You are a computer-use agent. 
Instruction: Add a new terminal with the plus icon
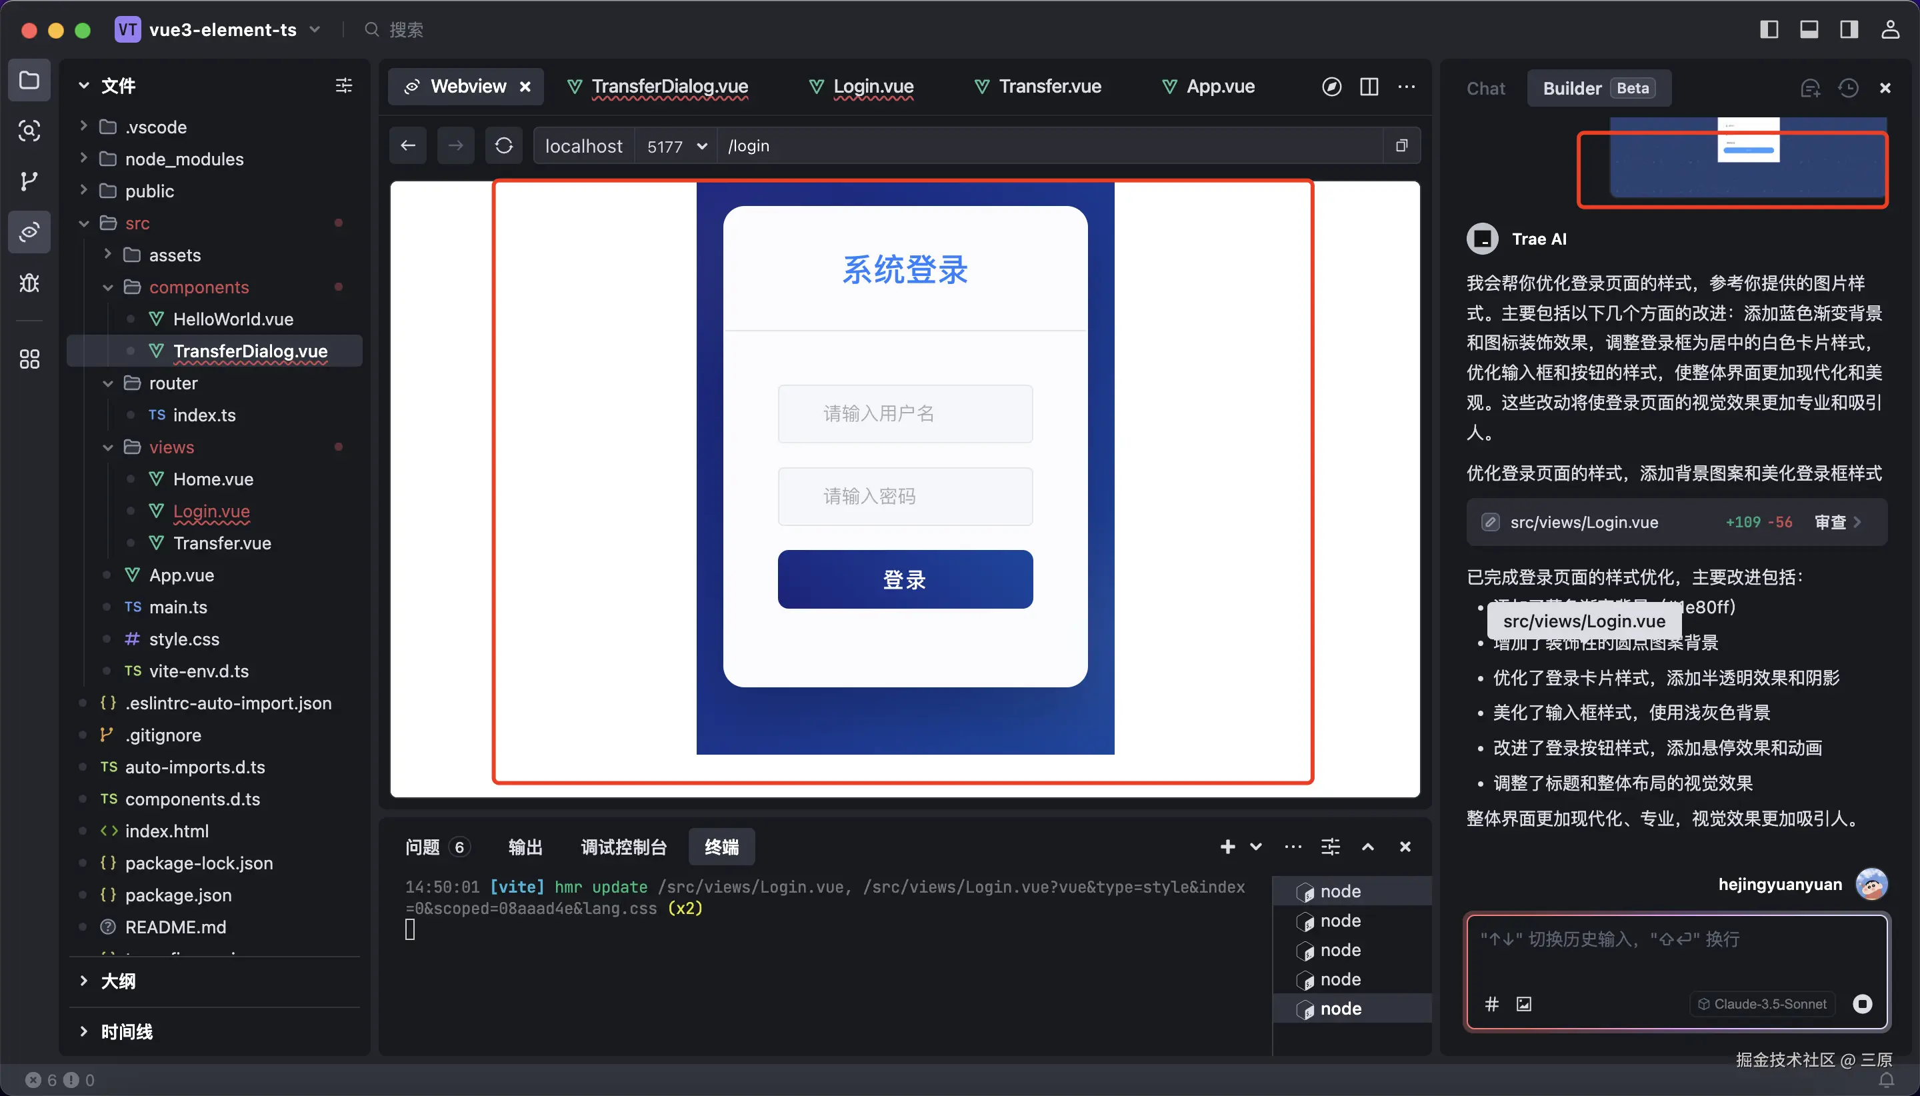(x=1227, y=847)
